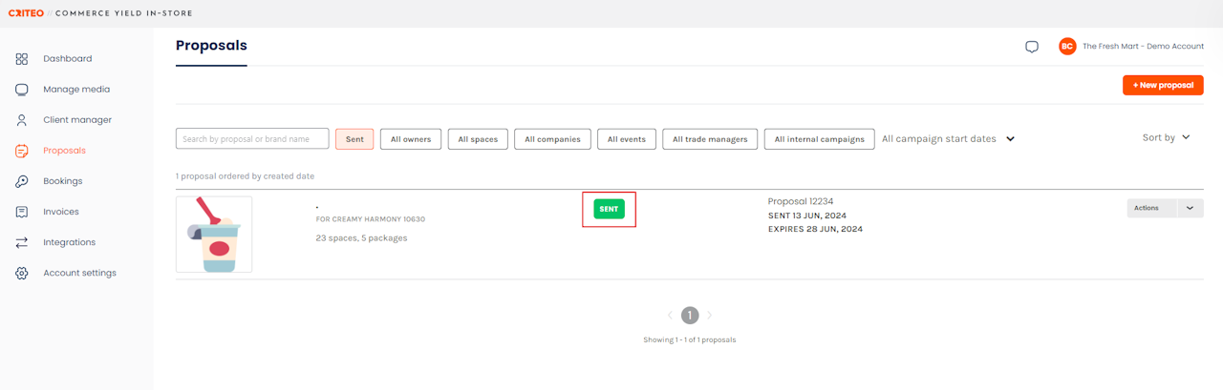Click the Client manager person icon
Viewport: 1223px width, 390px height.
pyautogui.click(x=22, y=120)
